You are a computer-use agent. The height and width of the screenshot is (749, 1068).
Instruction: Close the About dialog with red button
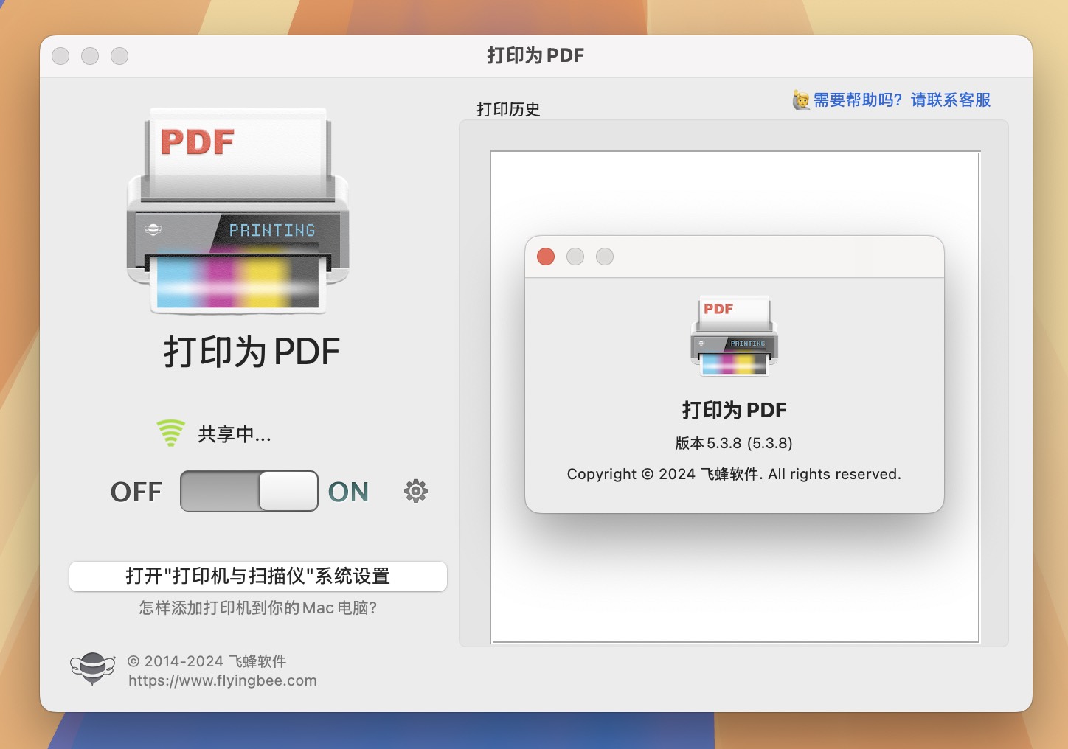[546, 257]
